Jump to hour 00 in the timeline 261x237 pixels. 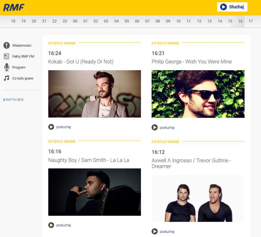pos(75,21)
